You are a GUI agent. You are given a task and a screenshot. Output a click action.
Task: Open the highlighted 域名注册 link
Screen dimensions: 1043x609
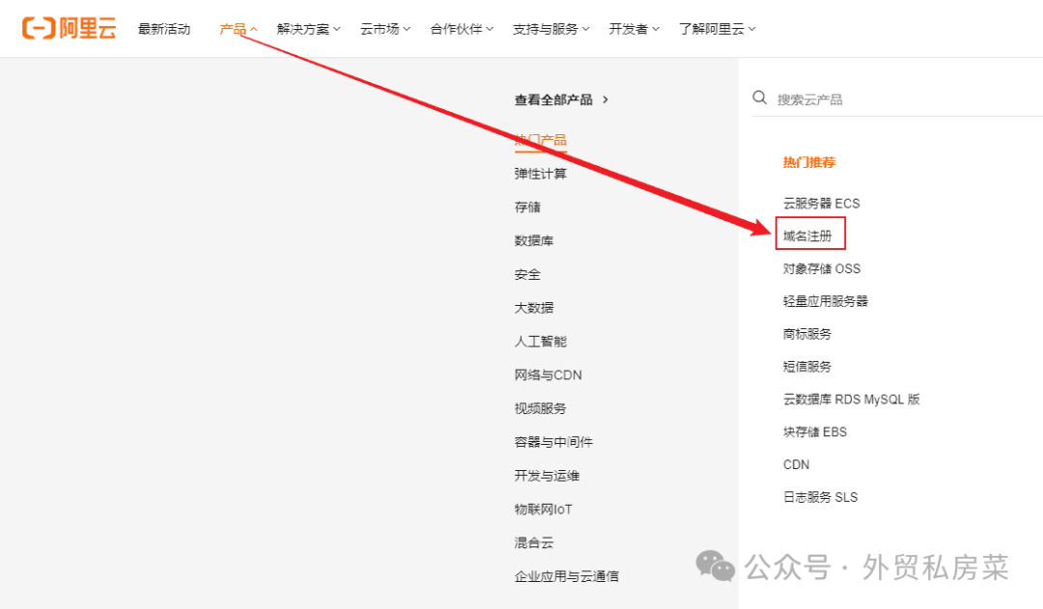[808, 235]
